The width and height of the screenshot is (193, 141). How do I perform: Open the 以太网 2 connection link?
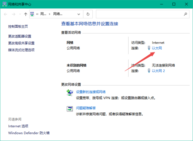coord(158,71)
